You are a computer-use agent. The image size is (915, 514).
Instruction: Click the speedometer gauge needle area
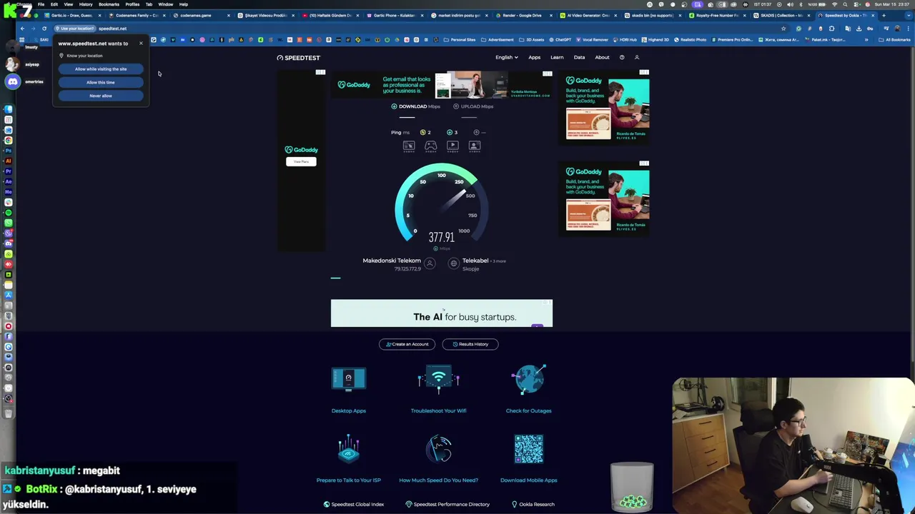pos(454,202)
